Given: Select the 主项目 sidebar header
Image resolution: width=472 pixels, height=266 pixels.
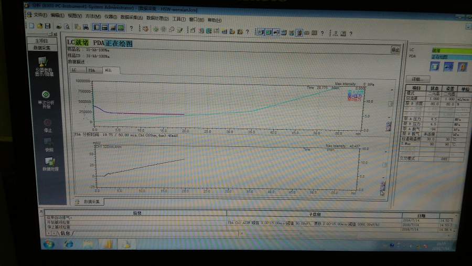Looking at the screenshot, I should 42,41.
